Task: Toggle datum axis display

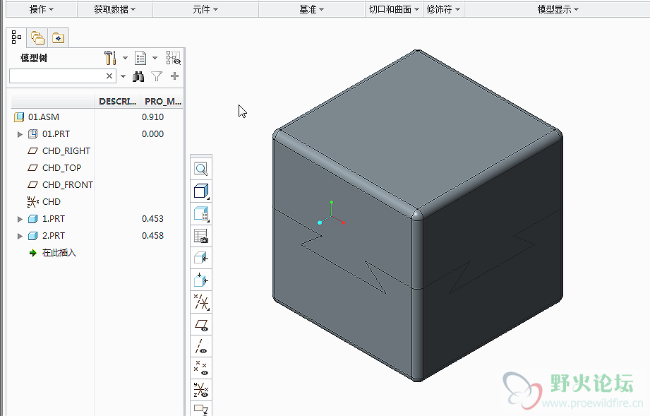Action: pyautogui.click(x=201, y=346)
